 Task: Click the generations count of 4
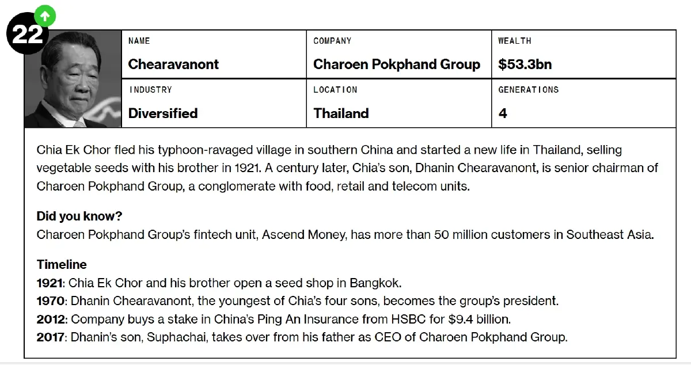pos(503,113)
